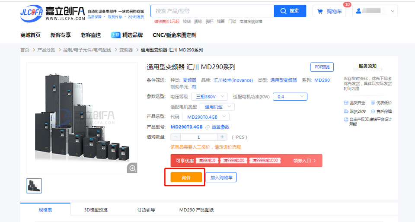Click the quantity input field showing 1
Image resolution: width=415 pixels, height=222 pixels.
point(199,137)
